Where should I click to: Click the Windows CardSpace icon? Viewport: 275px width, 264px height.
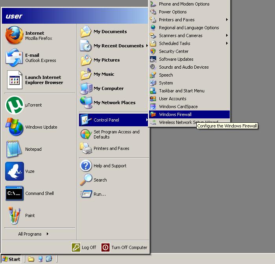click(153, 107)
